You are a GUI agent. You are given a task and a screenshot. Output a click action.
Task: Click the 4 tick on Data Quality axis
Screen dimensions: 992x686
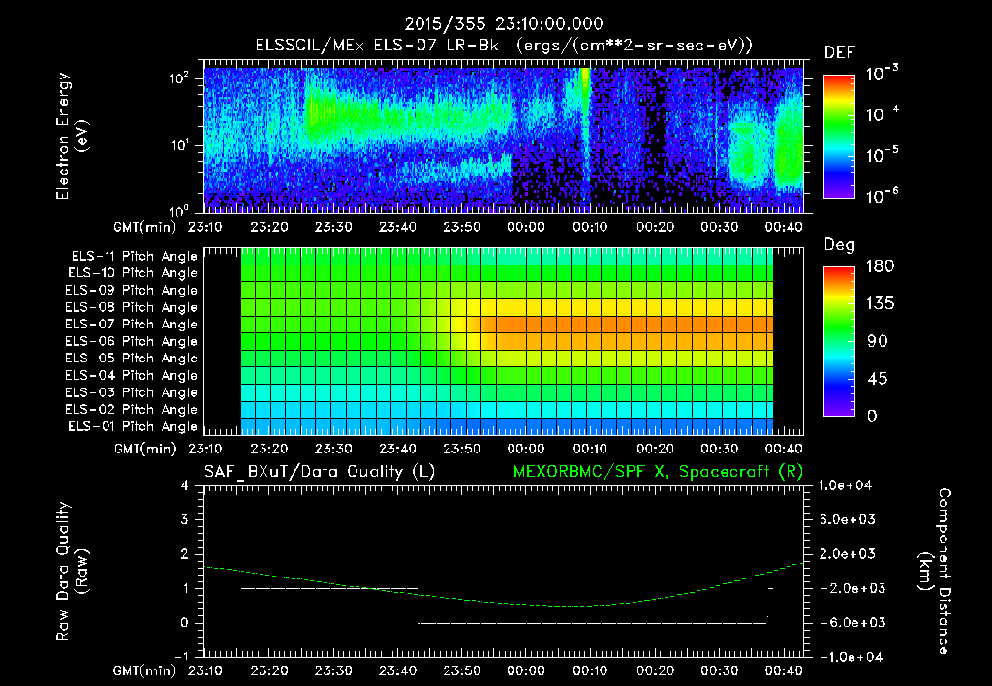184,486
